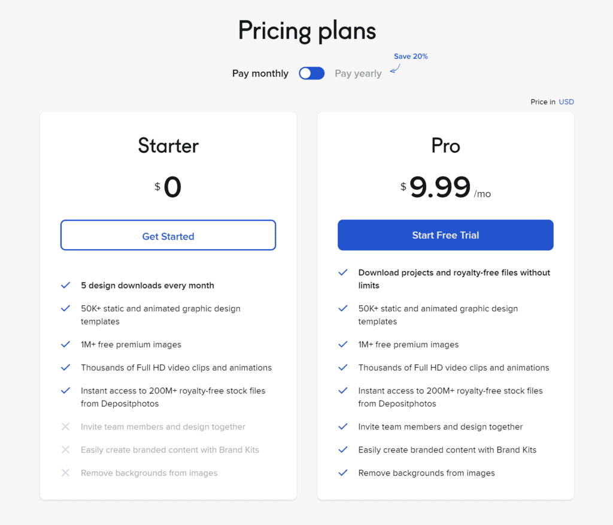Click the $9.99 /mo price
This screenshot has height=525, width=613.
tap(445, 187)
